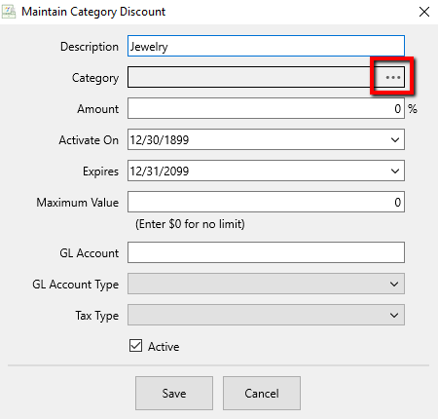Close the Maintain Category Discount dialog
This screenshot has width=438, height=419.
(x=424, y=12)
